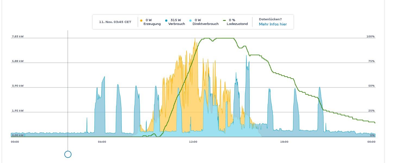Select the 11. Nov. 03:45 CET timestamp

pos(115,22)
